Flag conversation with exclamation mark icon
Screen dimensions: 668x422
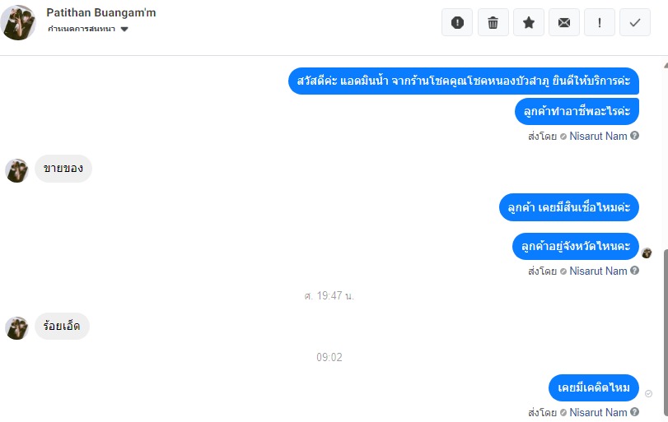[600, 22]
